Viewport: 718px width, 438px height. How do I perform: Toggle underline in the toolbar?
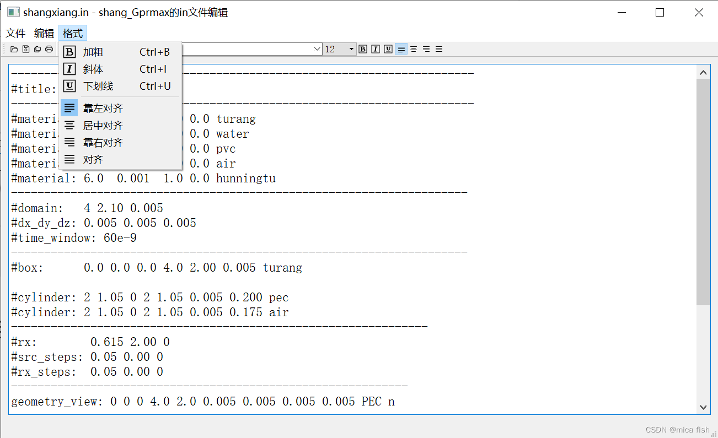[388, 49]
